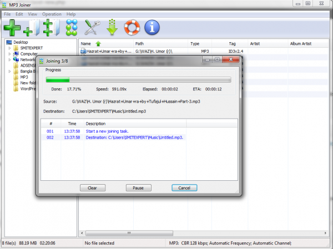Screen dimensions: 333x249
Task: Select the WordPress folder in tree
Action: coord(28,89)
